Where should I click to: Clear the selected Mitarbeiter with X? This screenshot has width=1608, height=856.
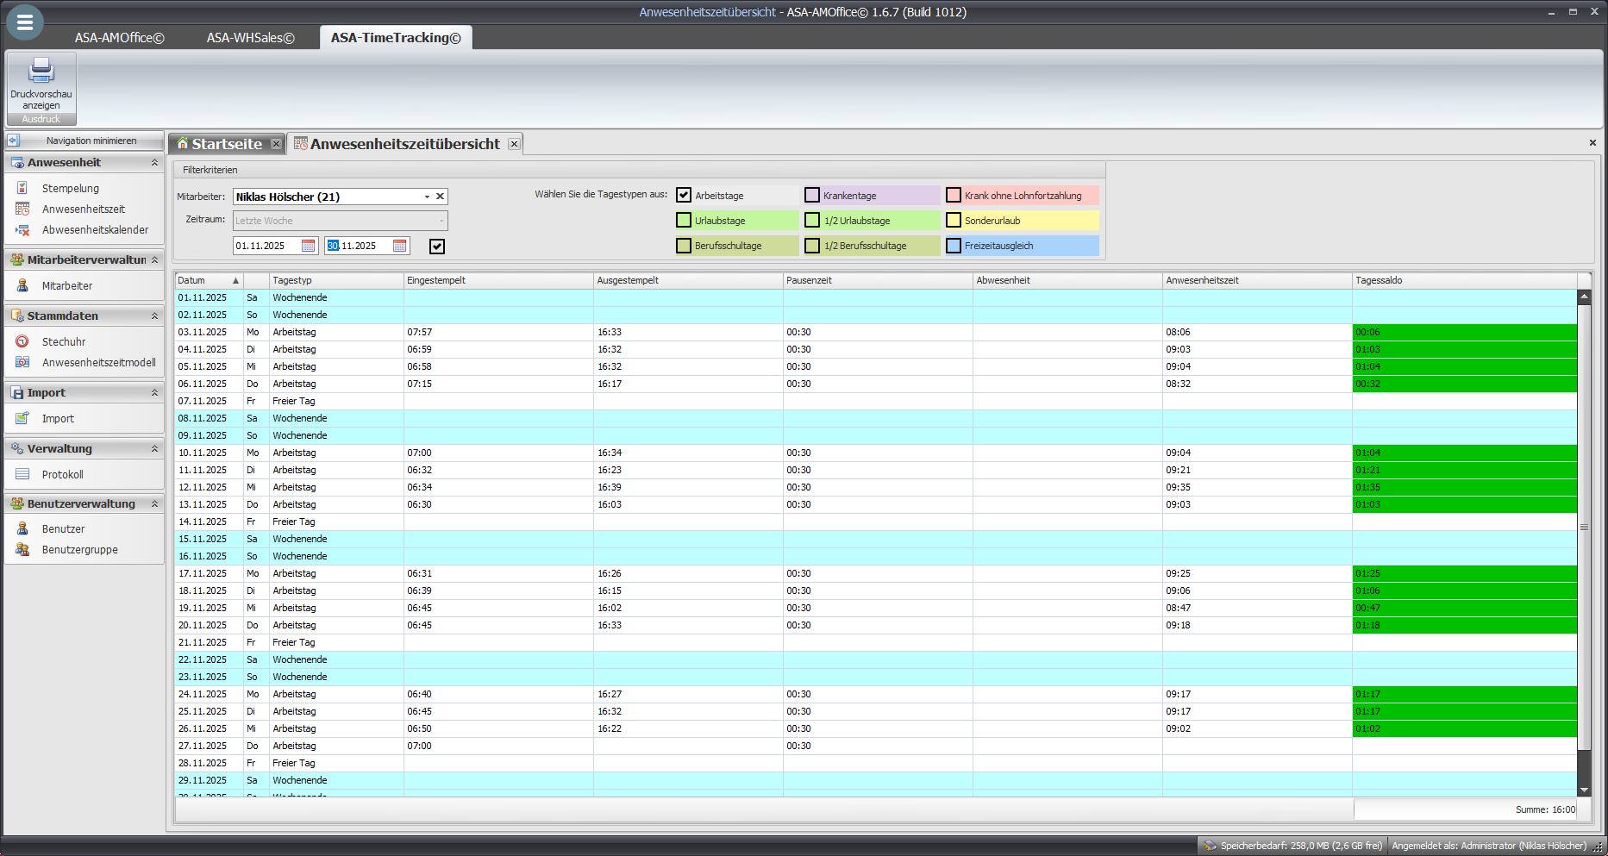(x=440, y=197)
